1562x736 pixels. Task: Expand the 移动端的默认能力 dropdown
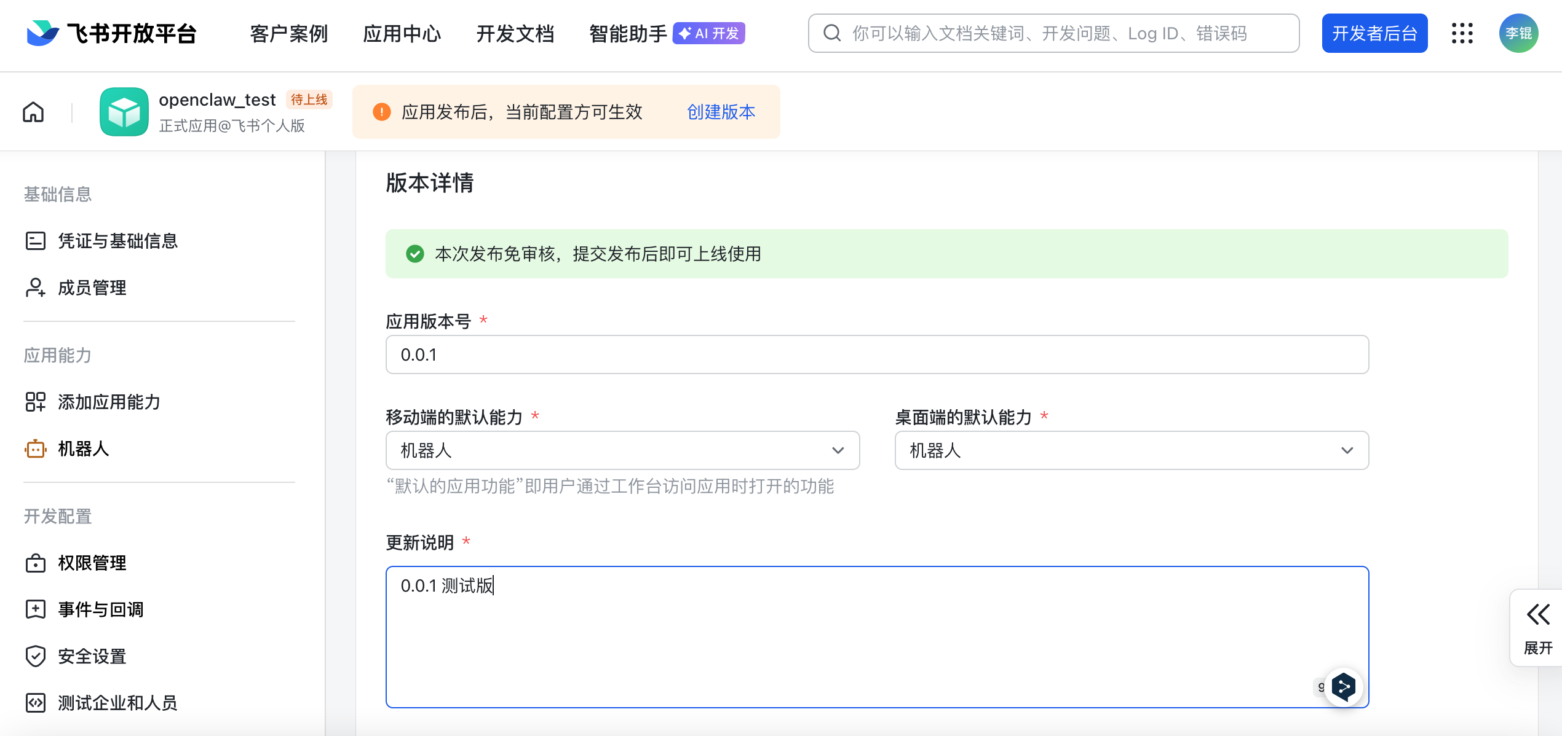(622, 450)
